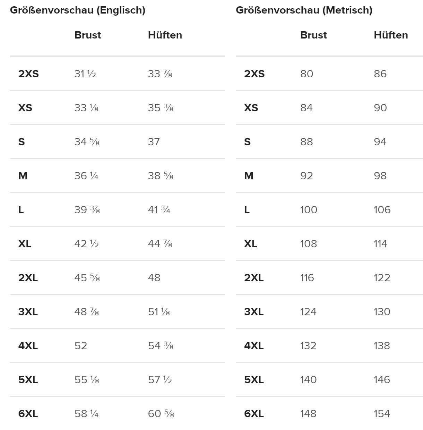Click the metric chest value 140
The width and height of the screenshot is (423, 430).
[308, 380]
